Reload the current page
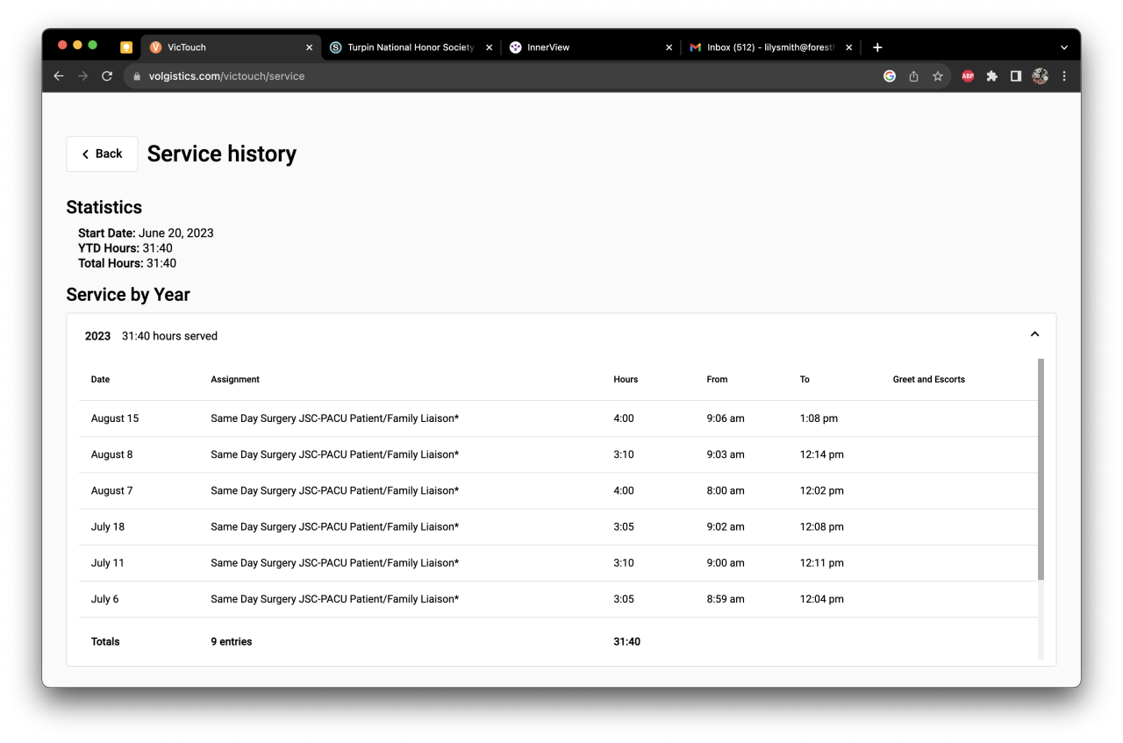The image size is (1123, 743). pos(107,76)
